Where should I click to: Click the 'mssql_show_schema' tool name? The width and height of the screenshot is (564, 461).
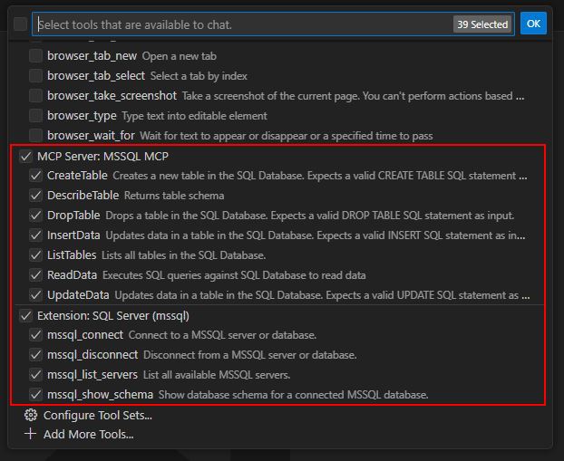pyautogui.click(x=100, y=395)
